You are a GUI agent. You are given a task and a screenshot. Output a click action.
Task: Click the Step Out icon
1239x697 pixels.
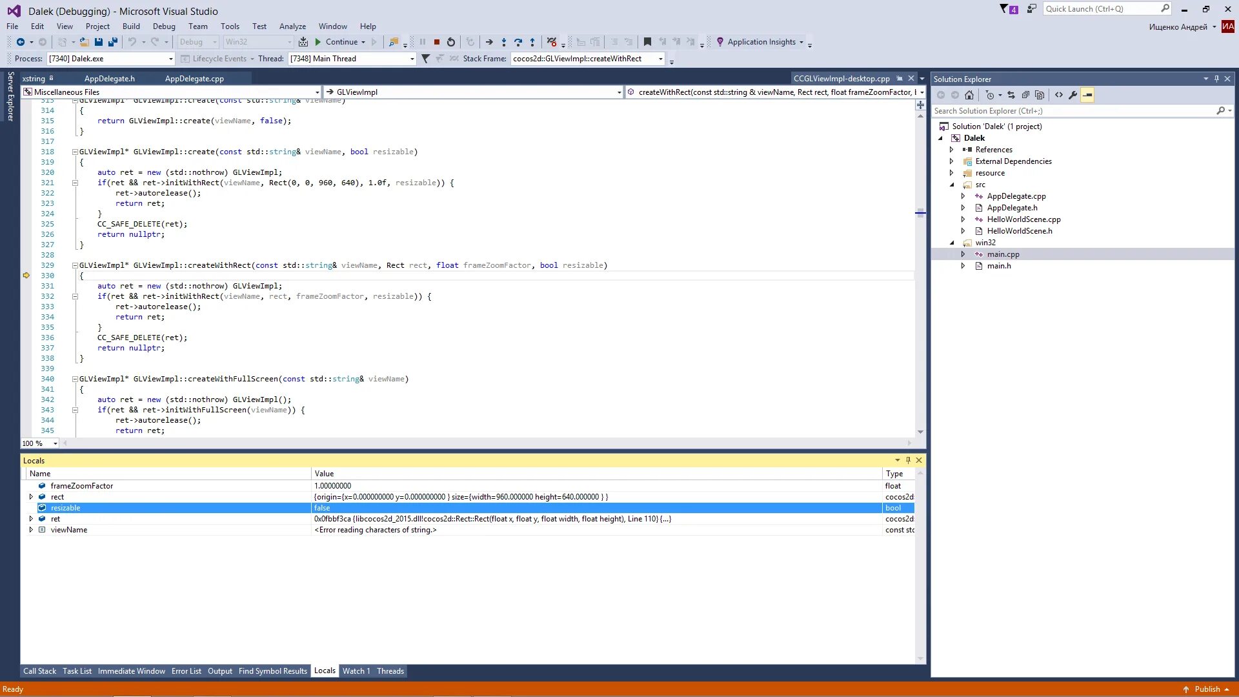pos(532,42)
